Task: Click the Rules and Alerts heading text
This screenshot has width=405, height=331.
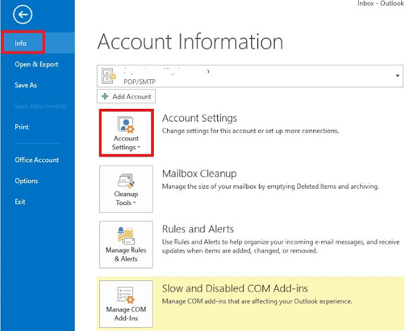Action: point(198,229)
